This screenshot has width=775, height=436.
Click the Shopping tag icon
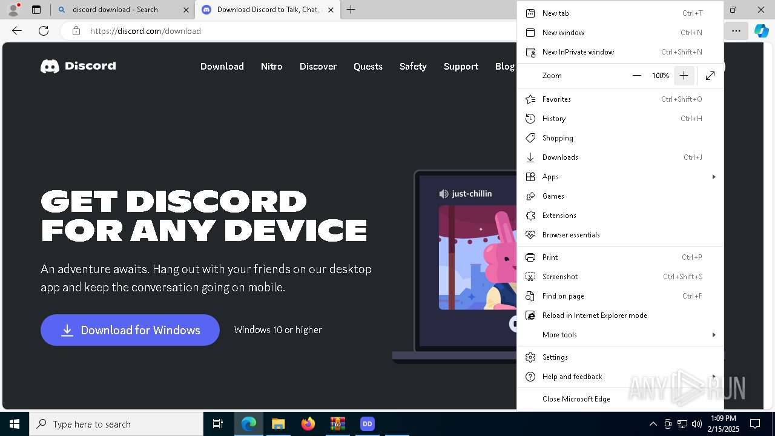[x=530, y=138]
